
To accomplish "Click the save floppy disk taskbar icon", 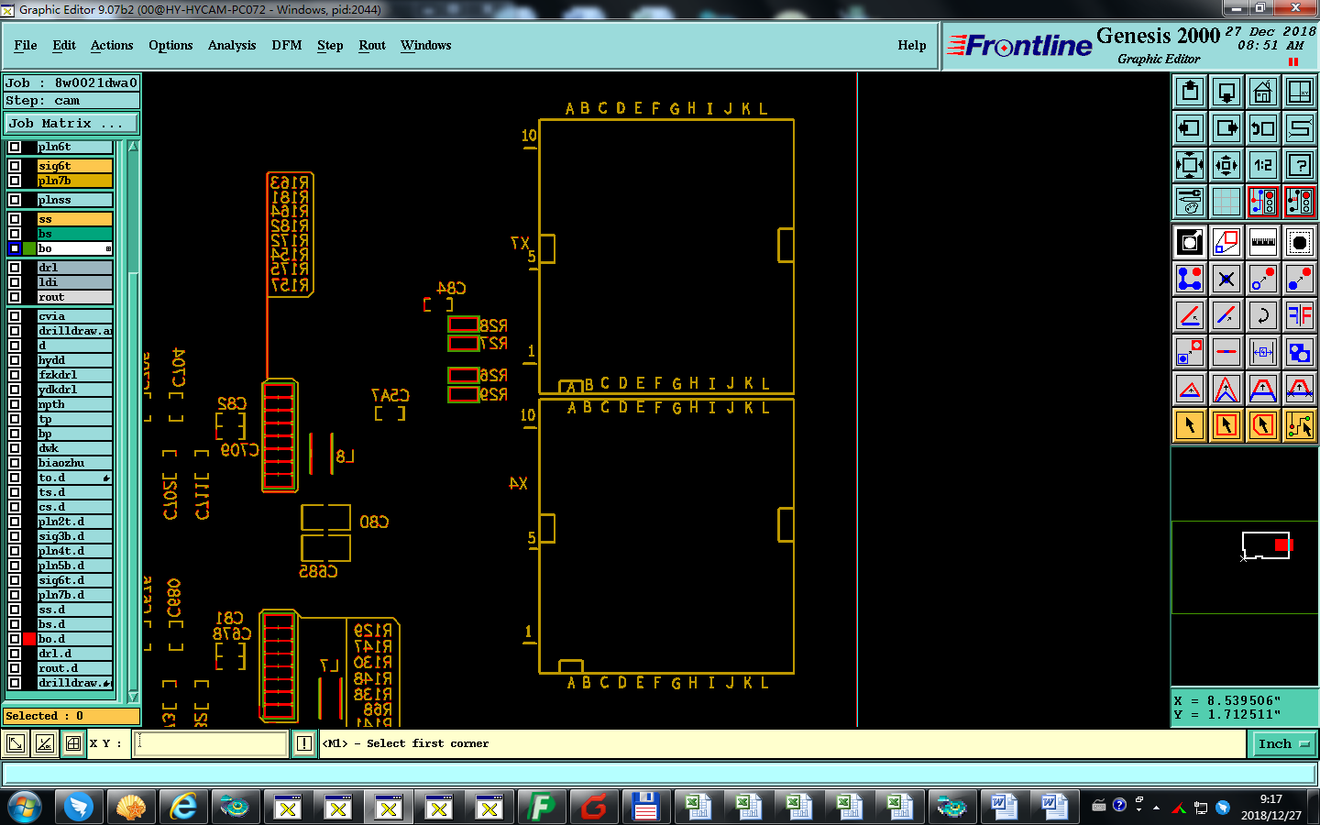I will point(645,807).
